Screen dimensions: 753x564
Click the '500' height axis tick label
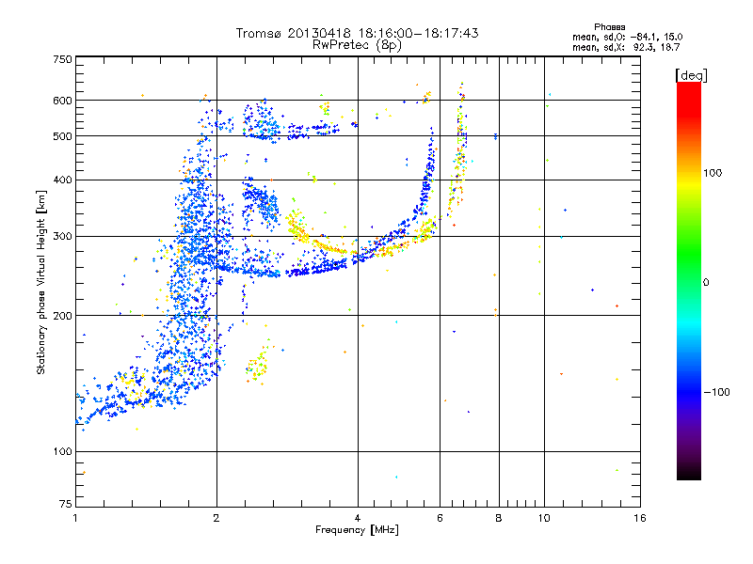pos(62,136)
